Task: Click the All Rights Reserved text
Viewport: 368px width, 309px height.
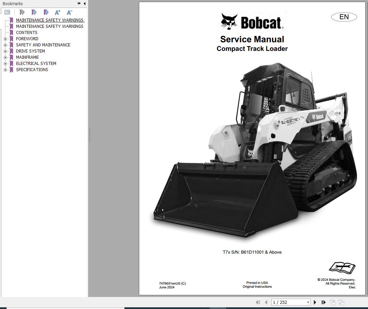Action: tap(340, 283)
